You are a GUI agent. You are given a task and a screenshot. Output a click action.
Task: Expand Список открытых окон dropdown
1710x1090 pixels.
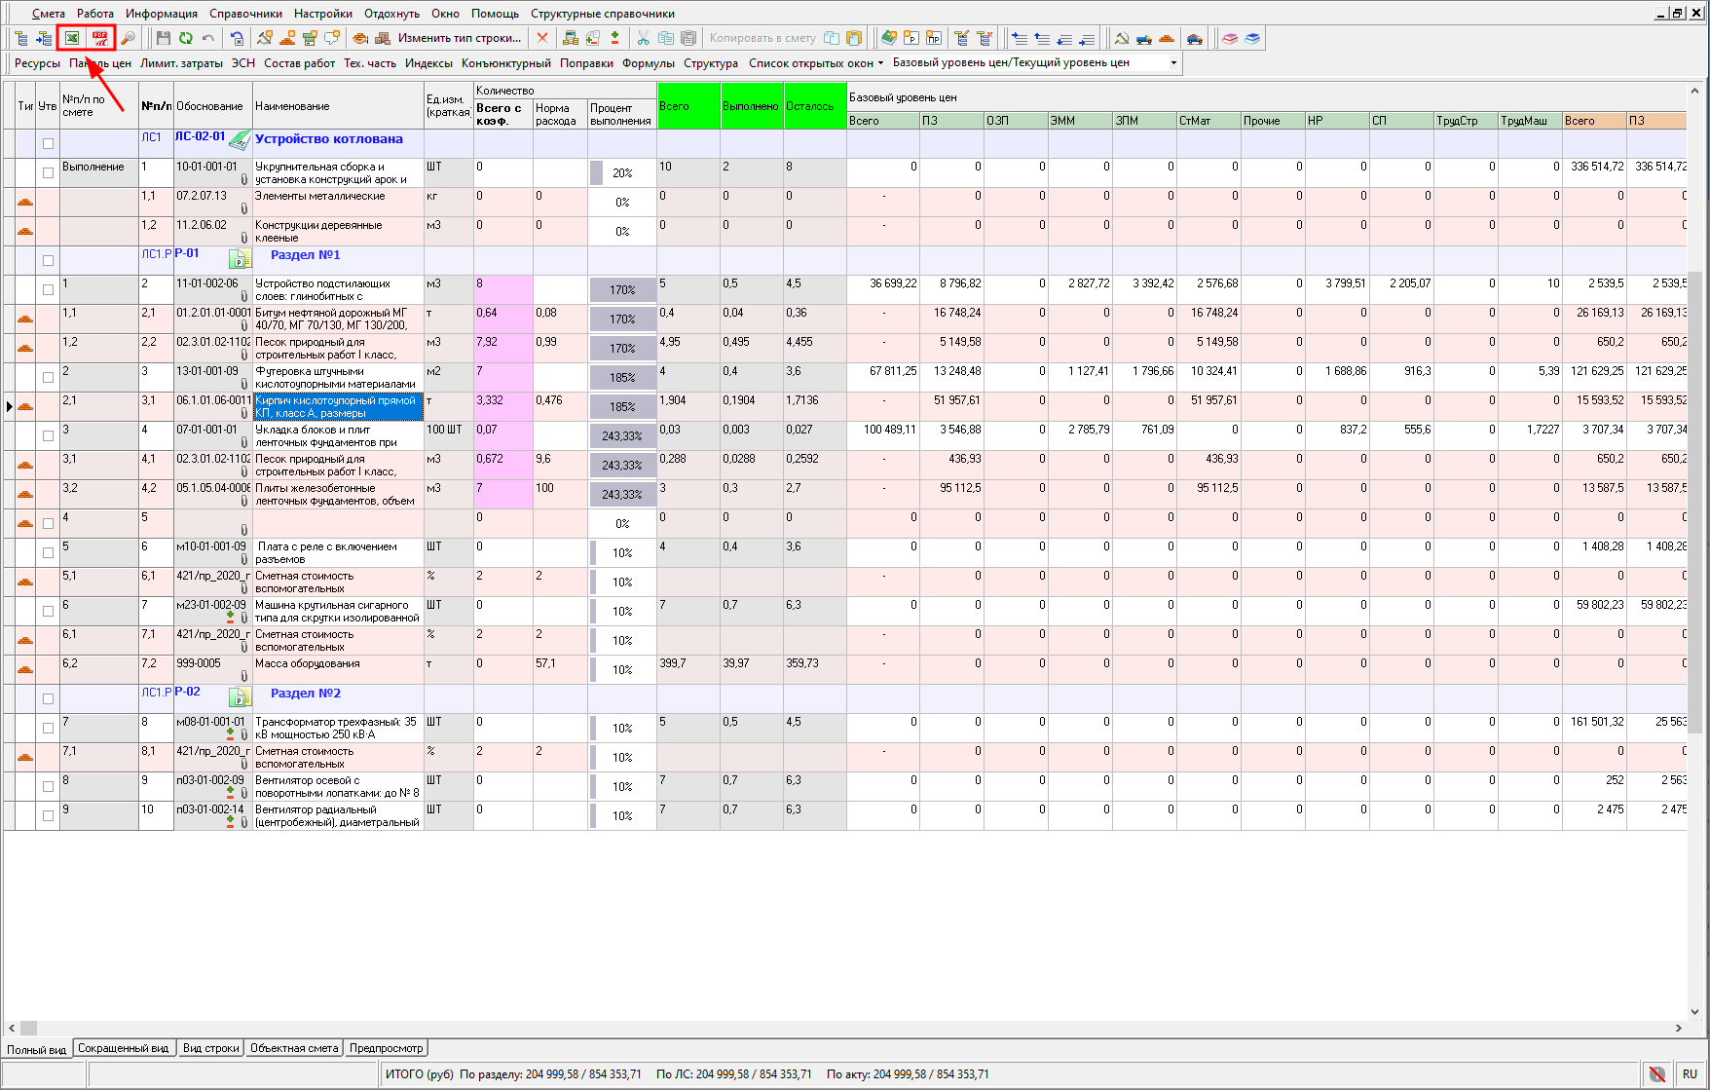click(x=815, y=63)
